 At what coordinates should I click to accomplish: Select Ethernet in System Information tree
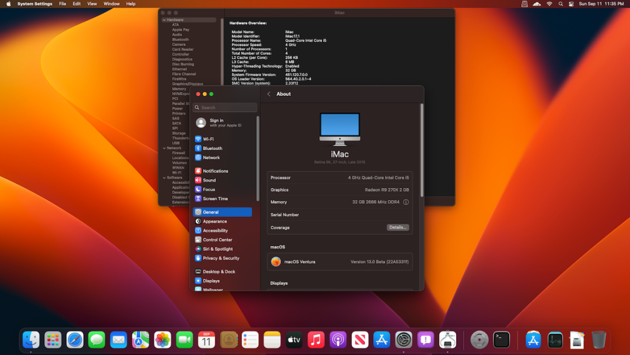180,69
